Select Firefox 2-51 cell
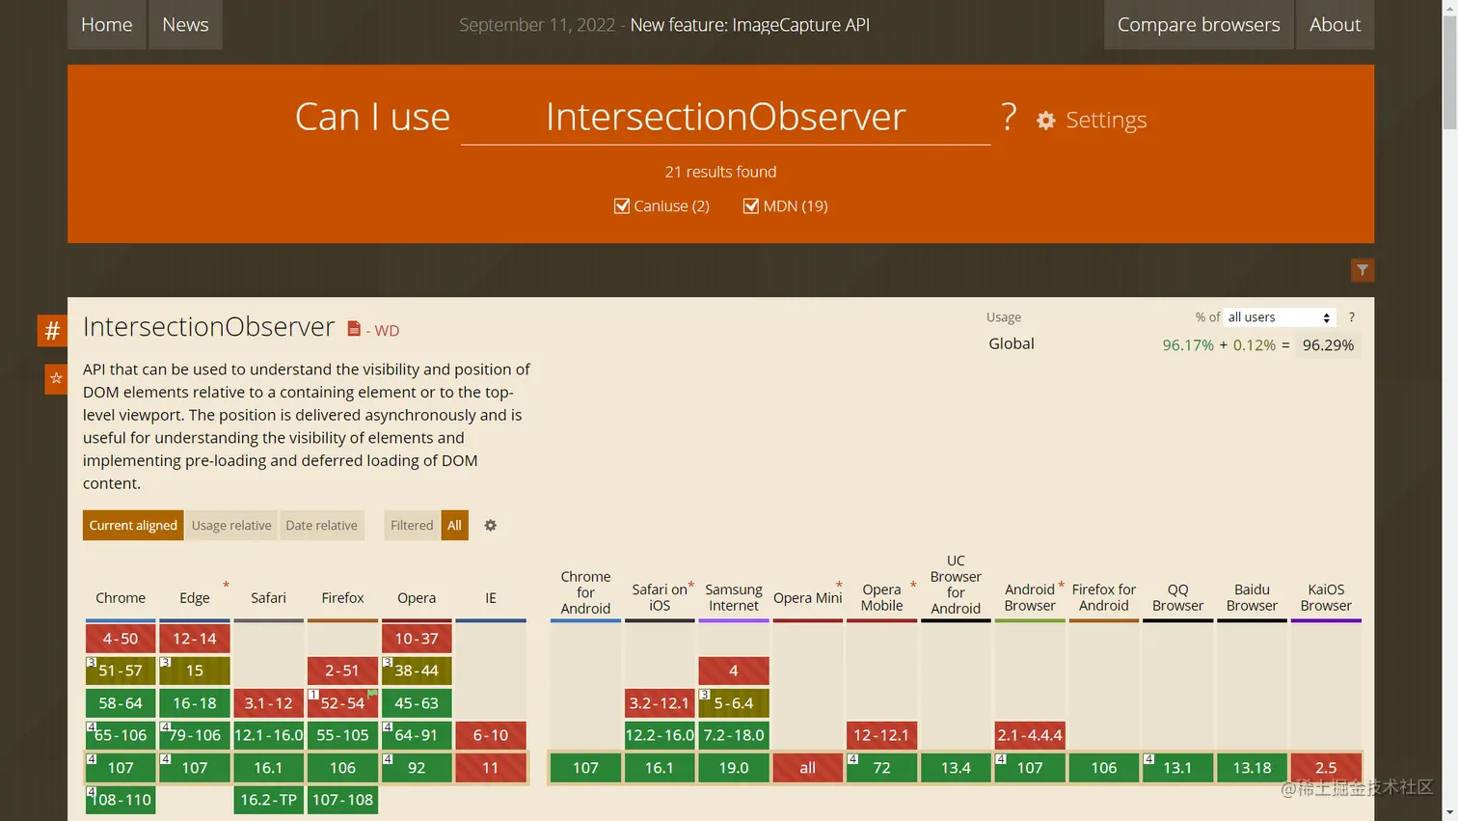1458x821 pixels. 342,670
